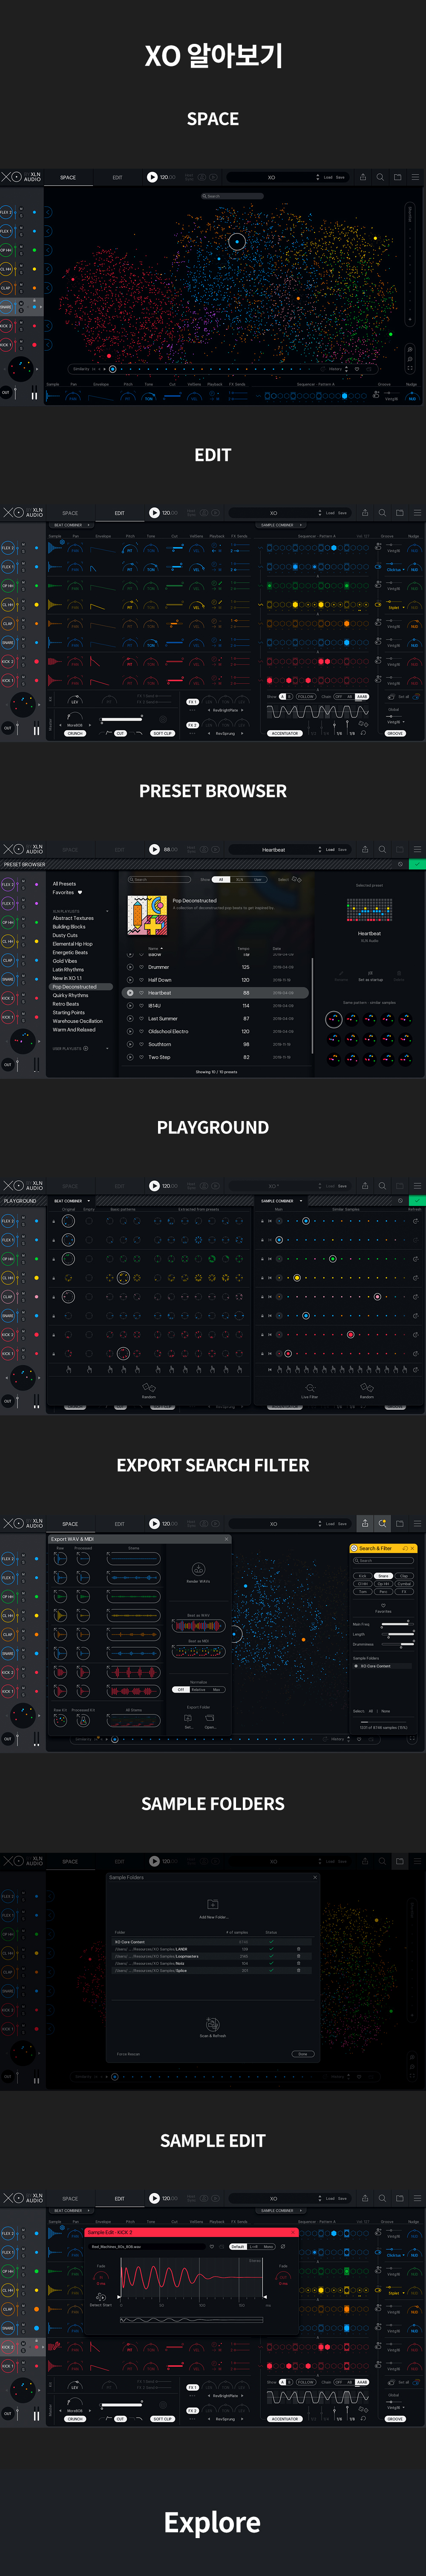
Task: Select the CLAP channel pad in SPACE screenshot
Action: click(6, 288)
